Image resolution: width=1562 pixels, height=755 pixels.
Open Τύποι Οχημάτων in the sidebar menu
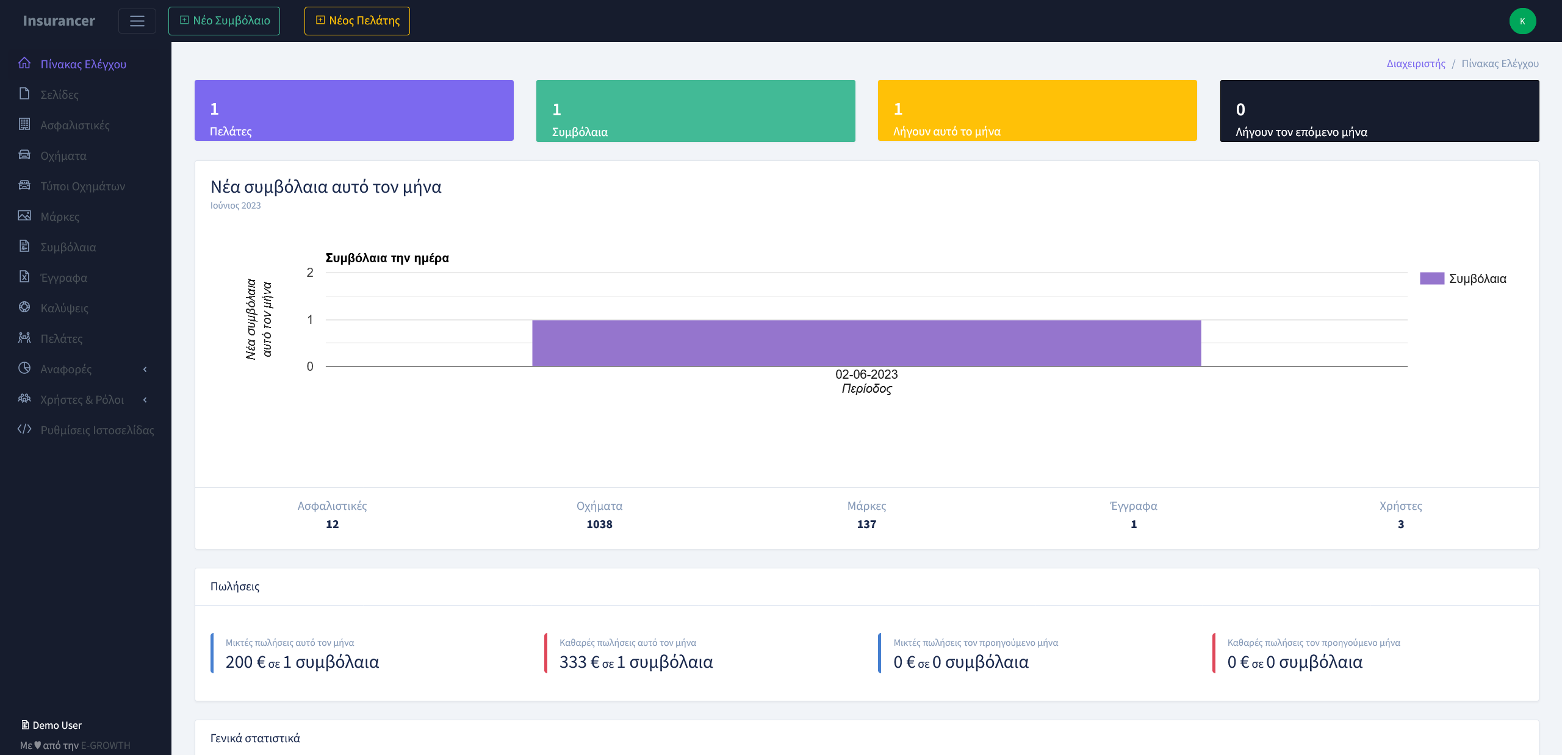pos(82,186)
